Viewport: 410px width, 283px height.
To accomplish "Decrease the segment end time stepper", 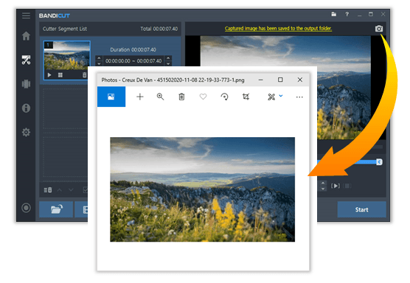I will pos(168,63).
